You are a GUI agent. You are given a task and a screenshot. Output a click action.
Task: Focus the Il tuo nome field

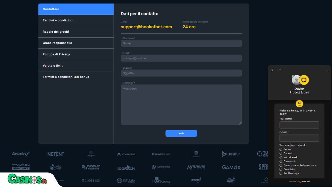pyautogui.click(x=181, y=43)
